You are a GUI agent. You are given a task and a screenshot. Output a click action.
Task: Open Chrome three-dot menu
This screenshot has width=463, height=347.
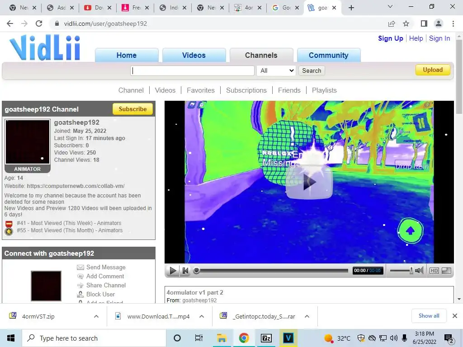click(453, 23)
